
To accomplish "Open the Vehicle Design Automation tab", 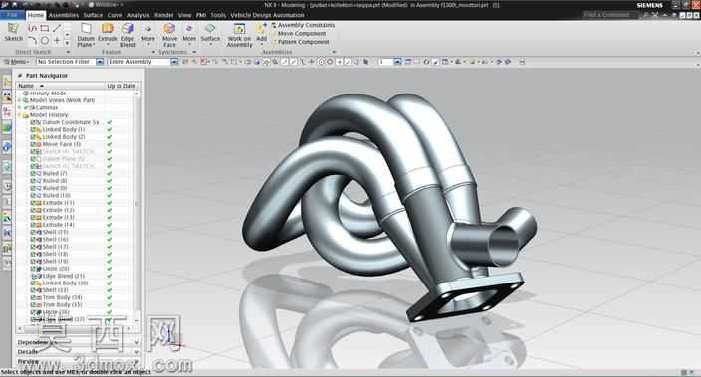I will coord(267,15).
